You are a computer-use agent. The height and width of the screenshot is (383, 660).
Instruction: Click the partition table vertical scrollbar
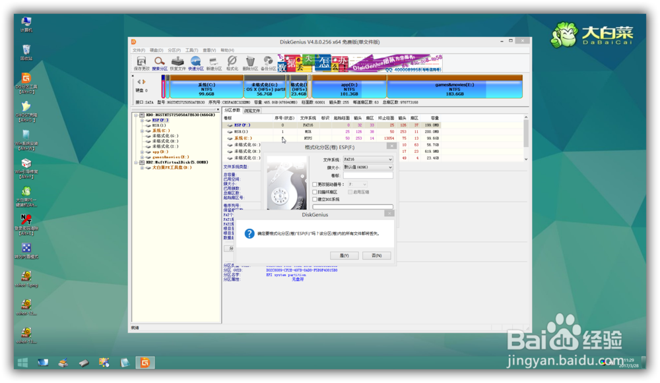(x=526, y=138)
